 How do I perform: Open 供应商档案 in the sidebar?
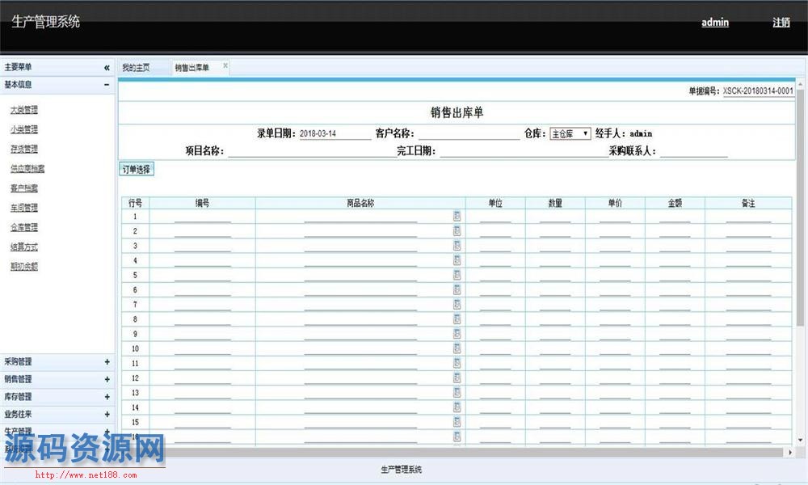pyautogui.click(x=27, y=169)
